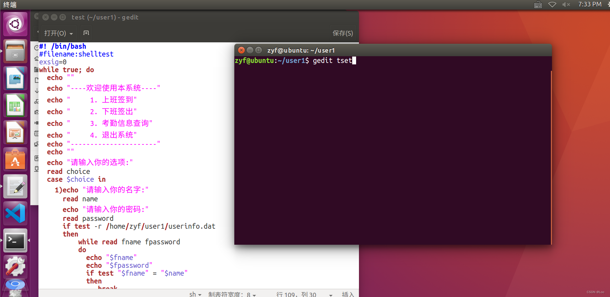Show the calendar from the 7:33 PM clock
Viewport: 610px width, 297px height.
pyautogui.click(x=590, y=4)
